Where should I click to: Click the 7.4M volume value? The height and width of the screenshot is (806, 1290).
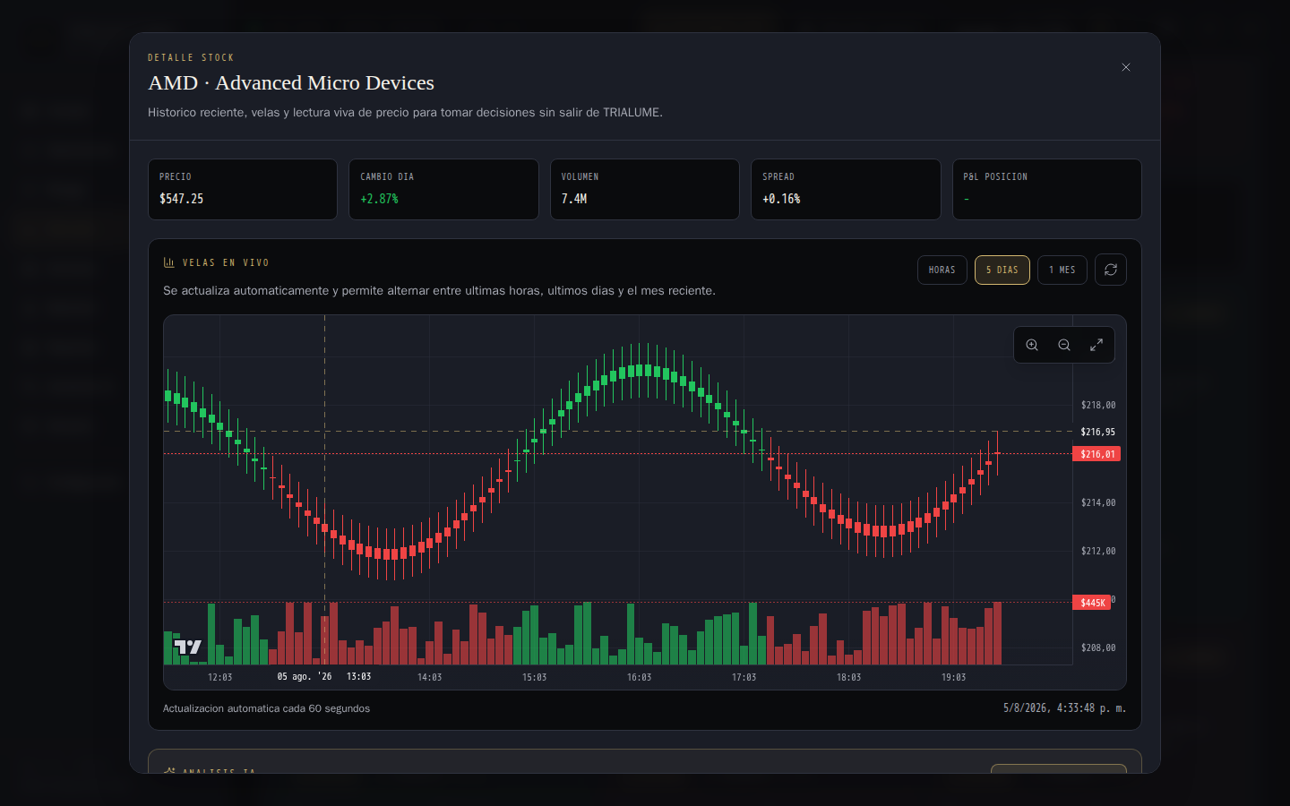[574, 199]
